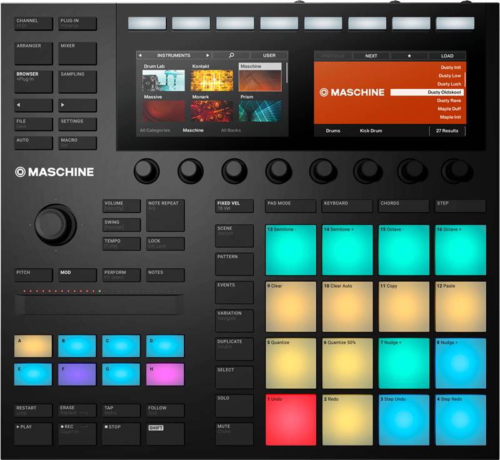
Task: Push the ERASE button
Action: click(x=77, y=410)
